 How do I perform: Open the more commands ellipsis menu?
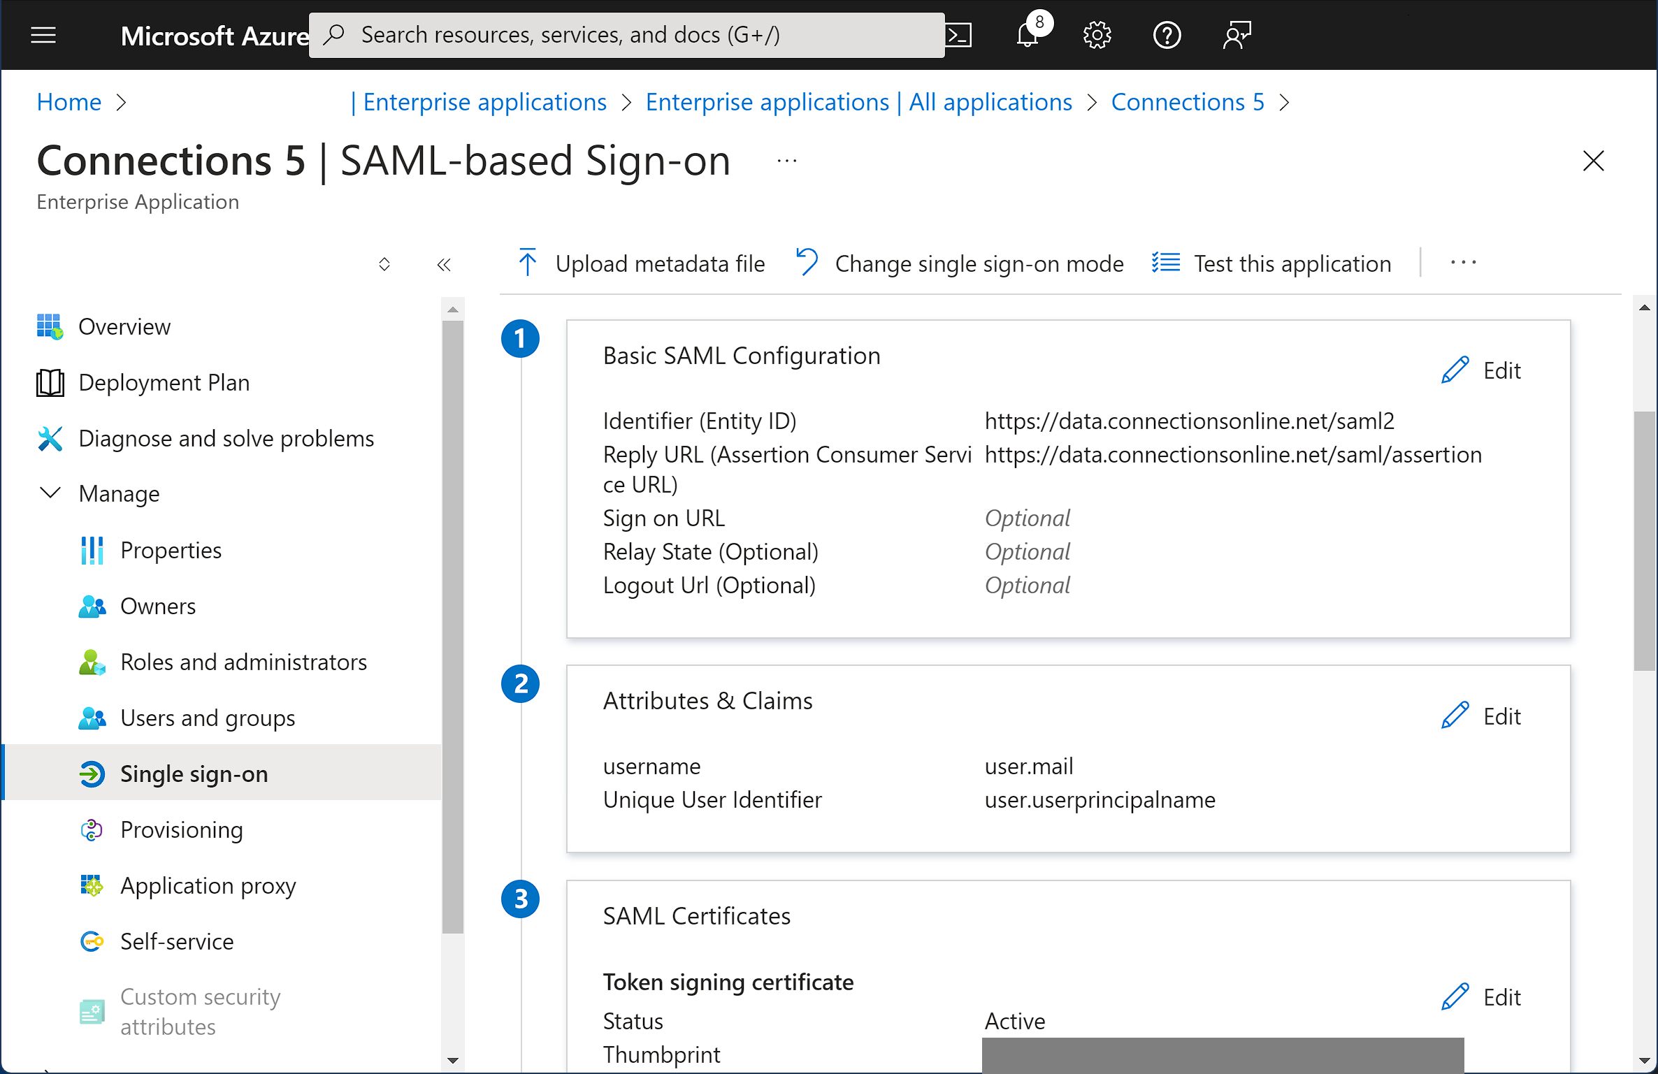tap(1463, 263)
